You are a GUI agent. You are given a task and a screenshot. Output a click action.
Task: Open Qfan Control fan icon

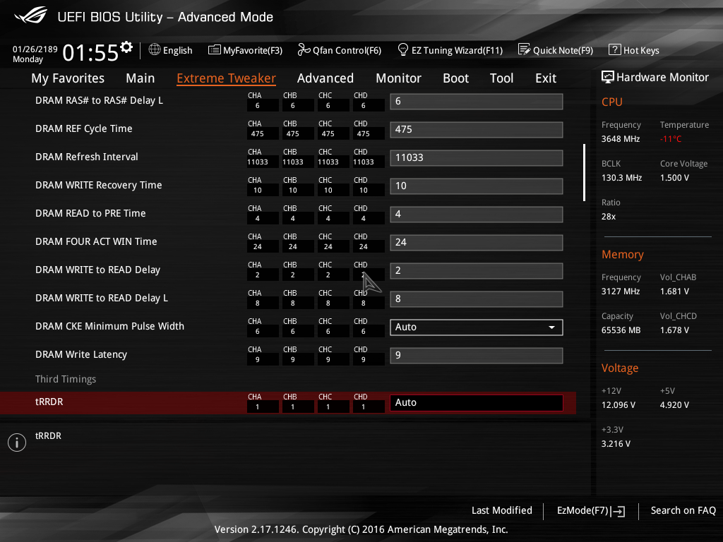point(304,50)
